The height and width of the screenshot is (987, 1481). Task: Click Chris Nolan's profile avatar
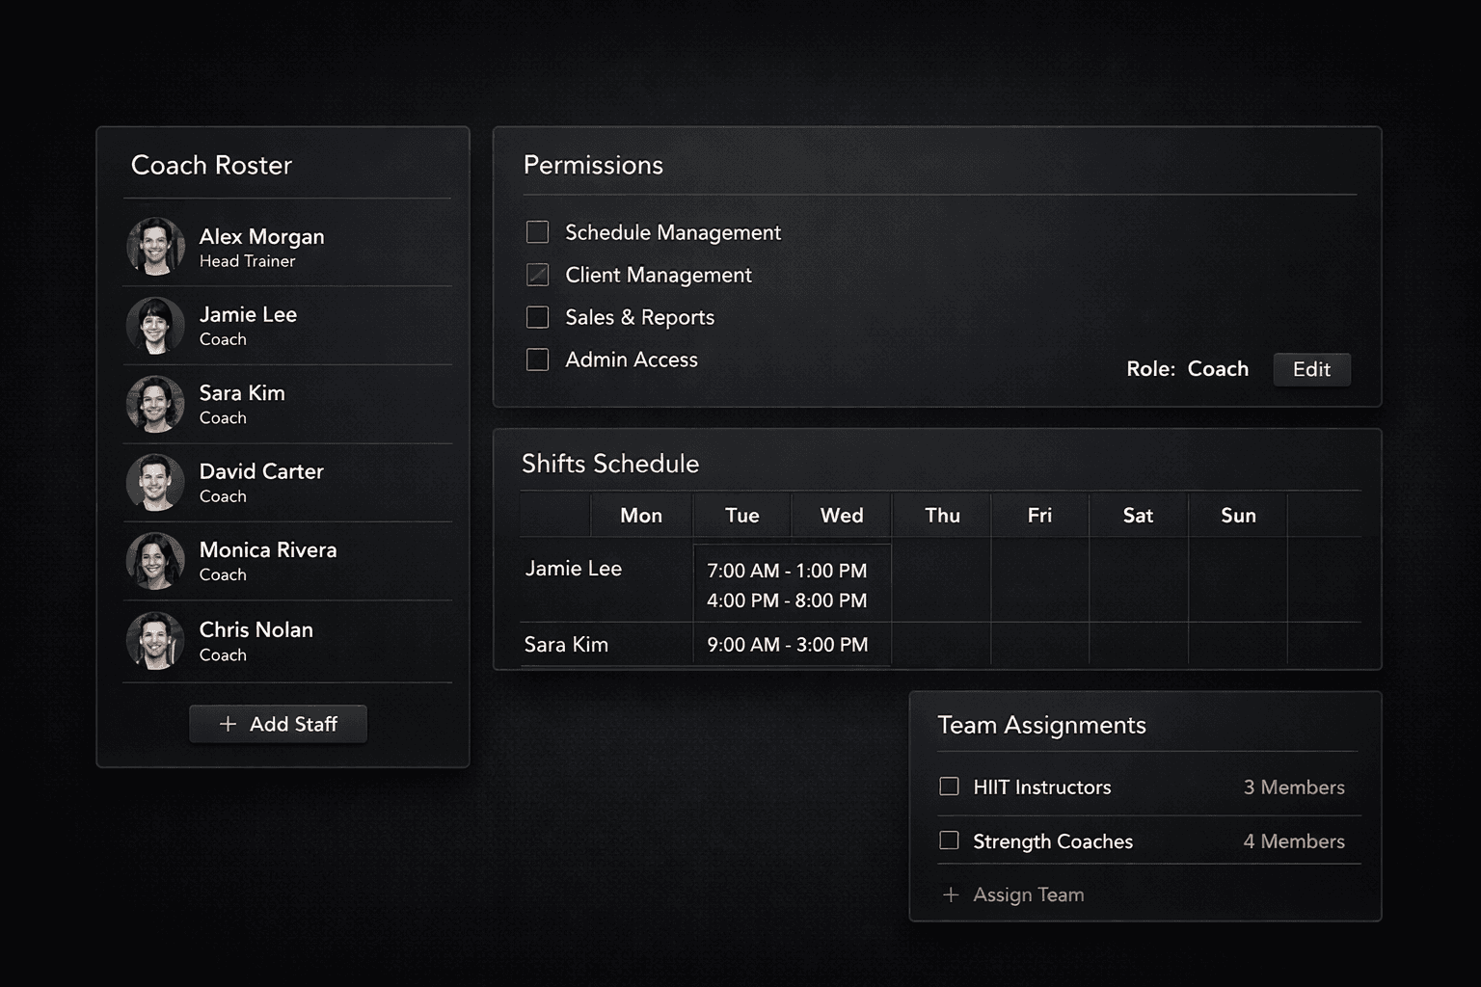point(154,641)
